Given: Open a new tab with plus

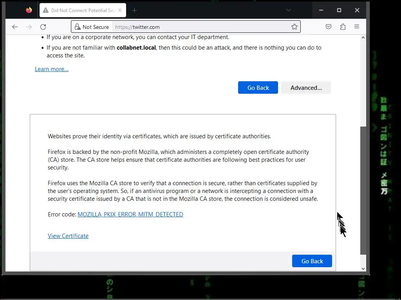Looking at the screenshot, I should tap(135, 11).
